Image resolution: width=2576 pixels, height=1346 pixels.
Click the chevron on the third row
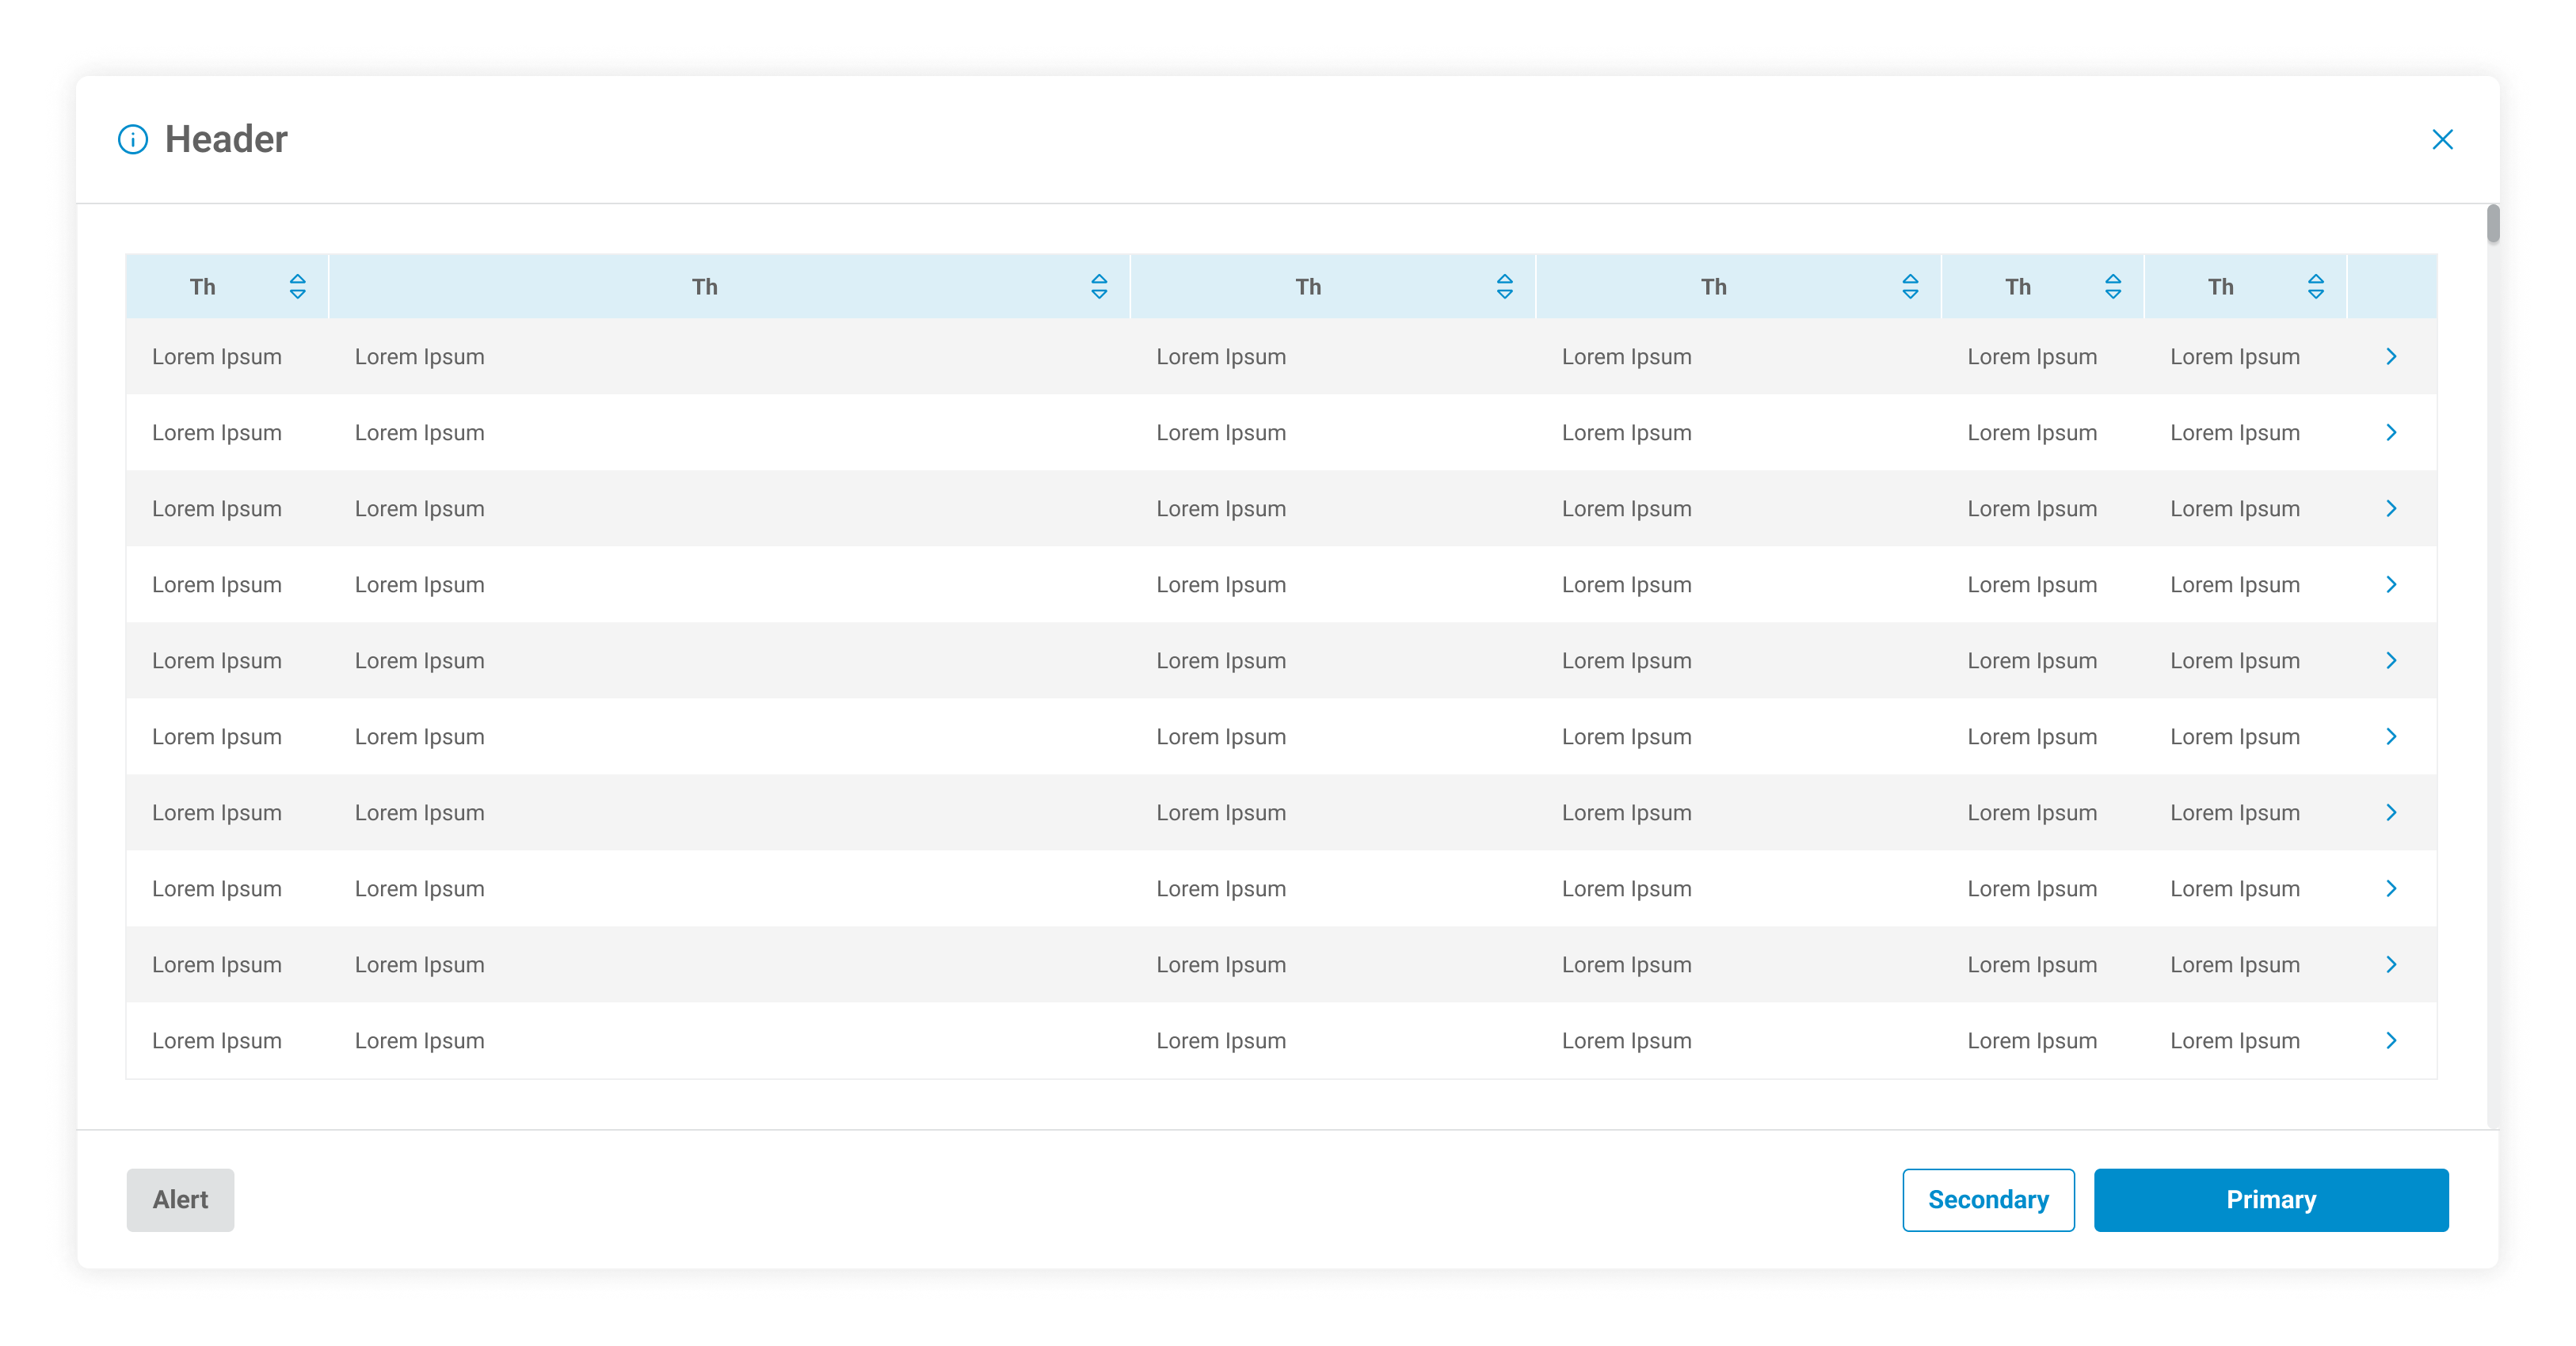click(2391, 508)
